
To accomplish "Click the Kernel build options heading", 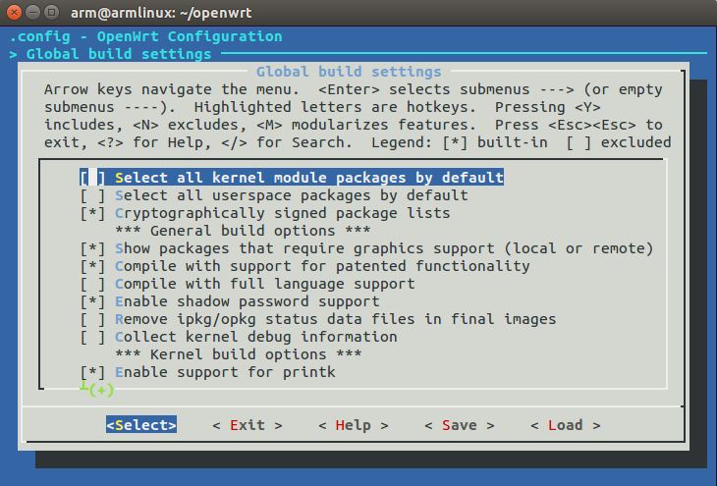I will coord(239,354).
